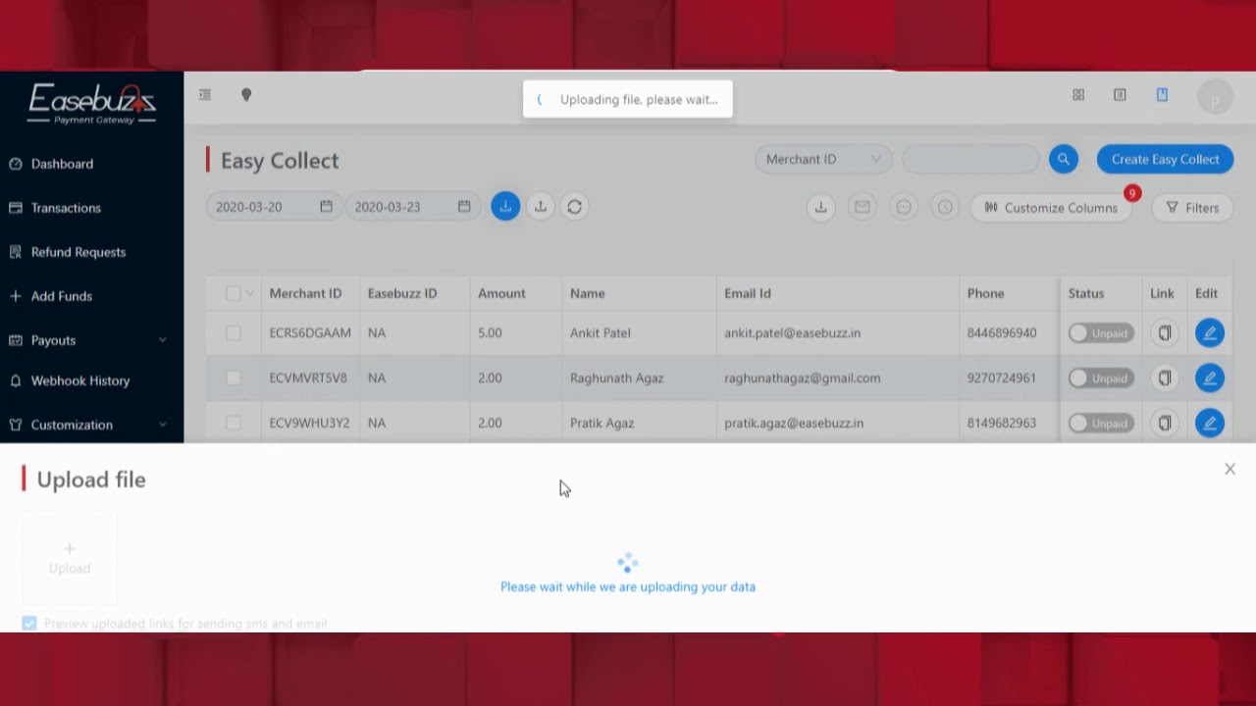The height and width of the screenshot is (706, 1256).
Task: Copy link for Ankit Patel row
Action: (1165, 333)
